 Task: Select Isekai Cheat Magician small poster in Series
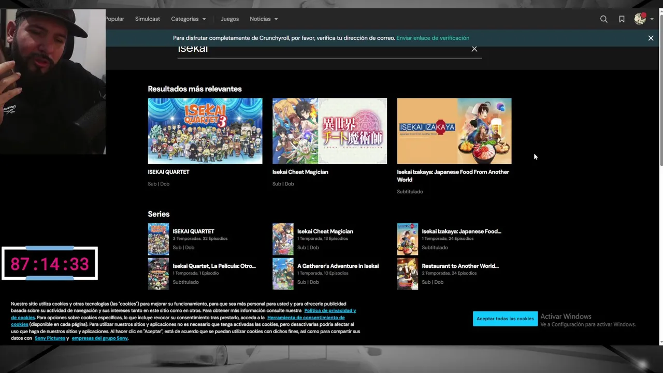(283, 239)
